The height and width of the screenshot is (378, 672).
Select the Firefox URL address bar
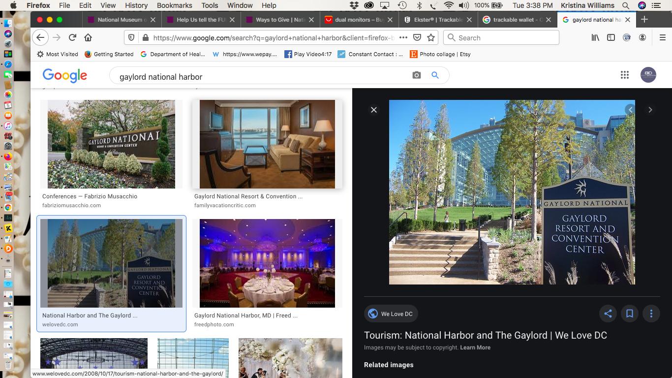273,38
